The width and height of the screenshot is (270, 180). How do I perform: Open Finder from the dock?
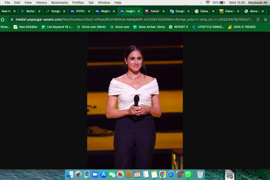click(x=70, y=174)
